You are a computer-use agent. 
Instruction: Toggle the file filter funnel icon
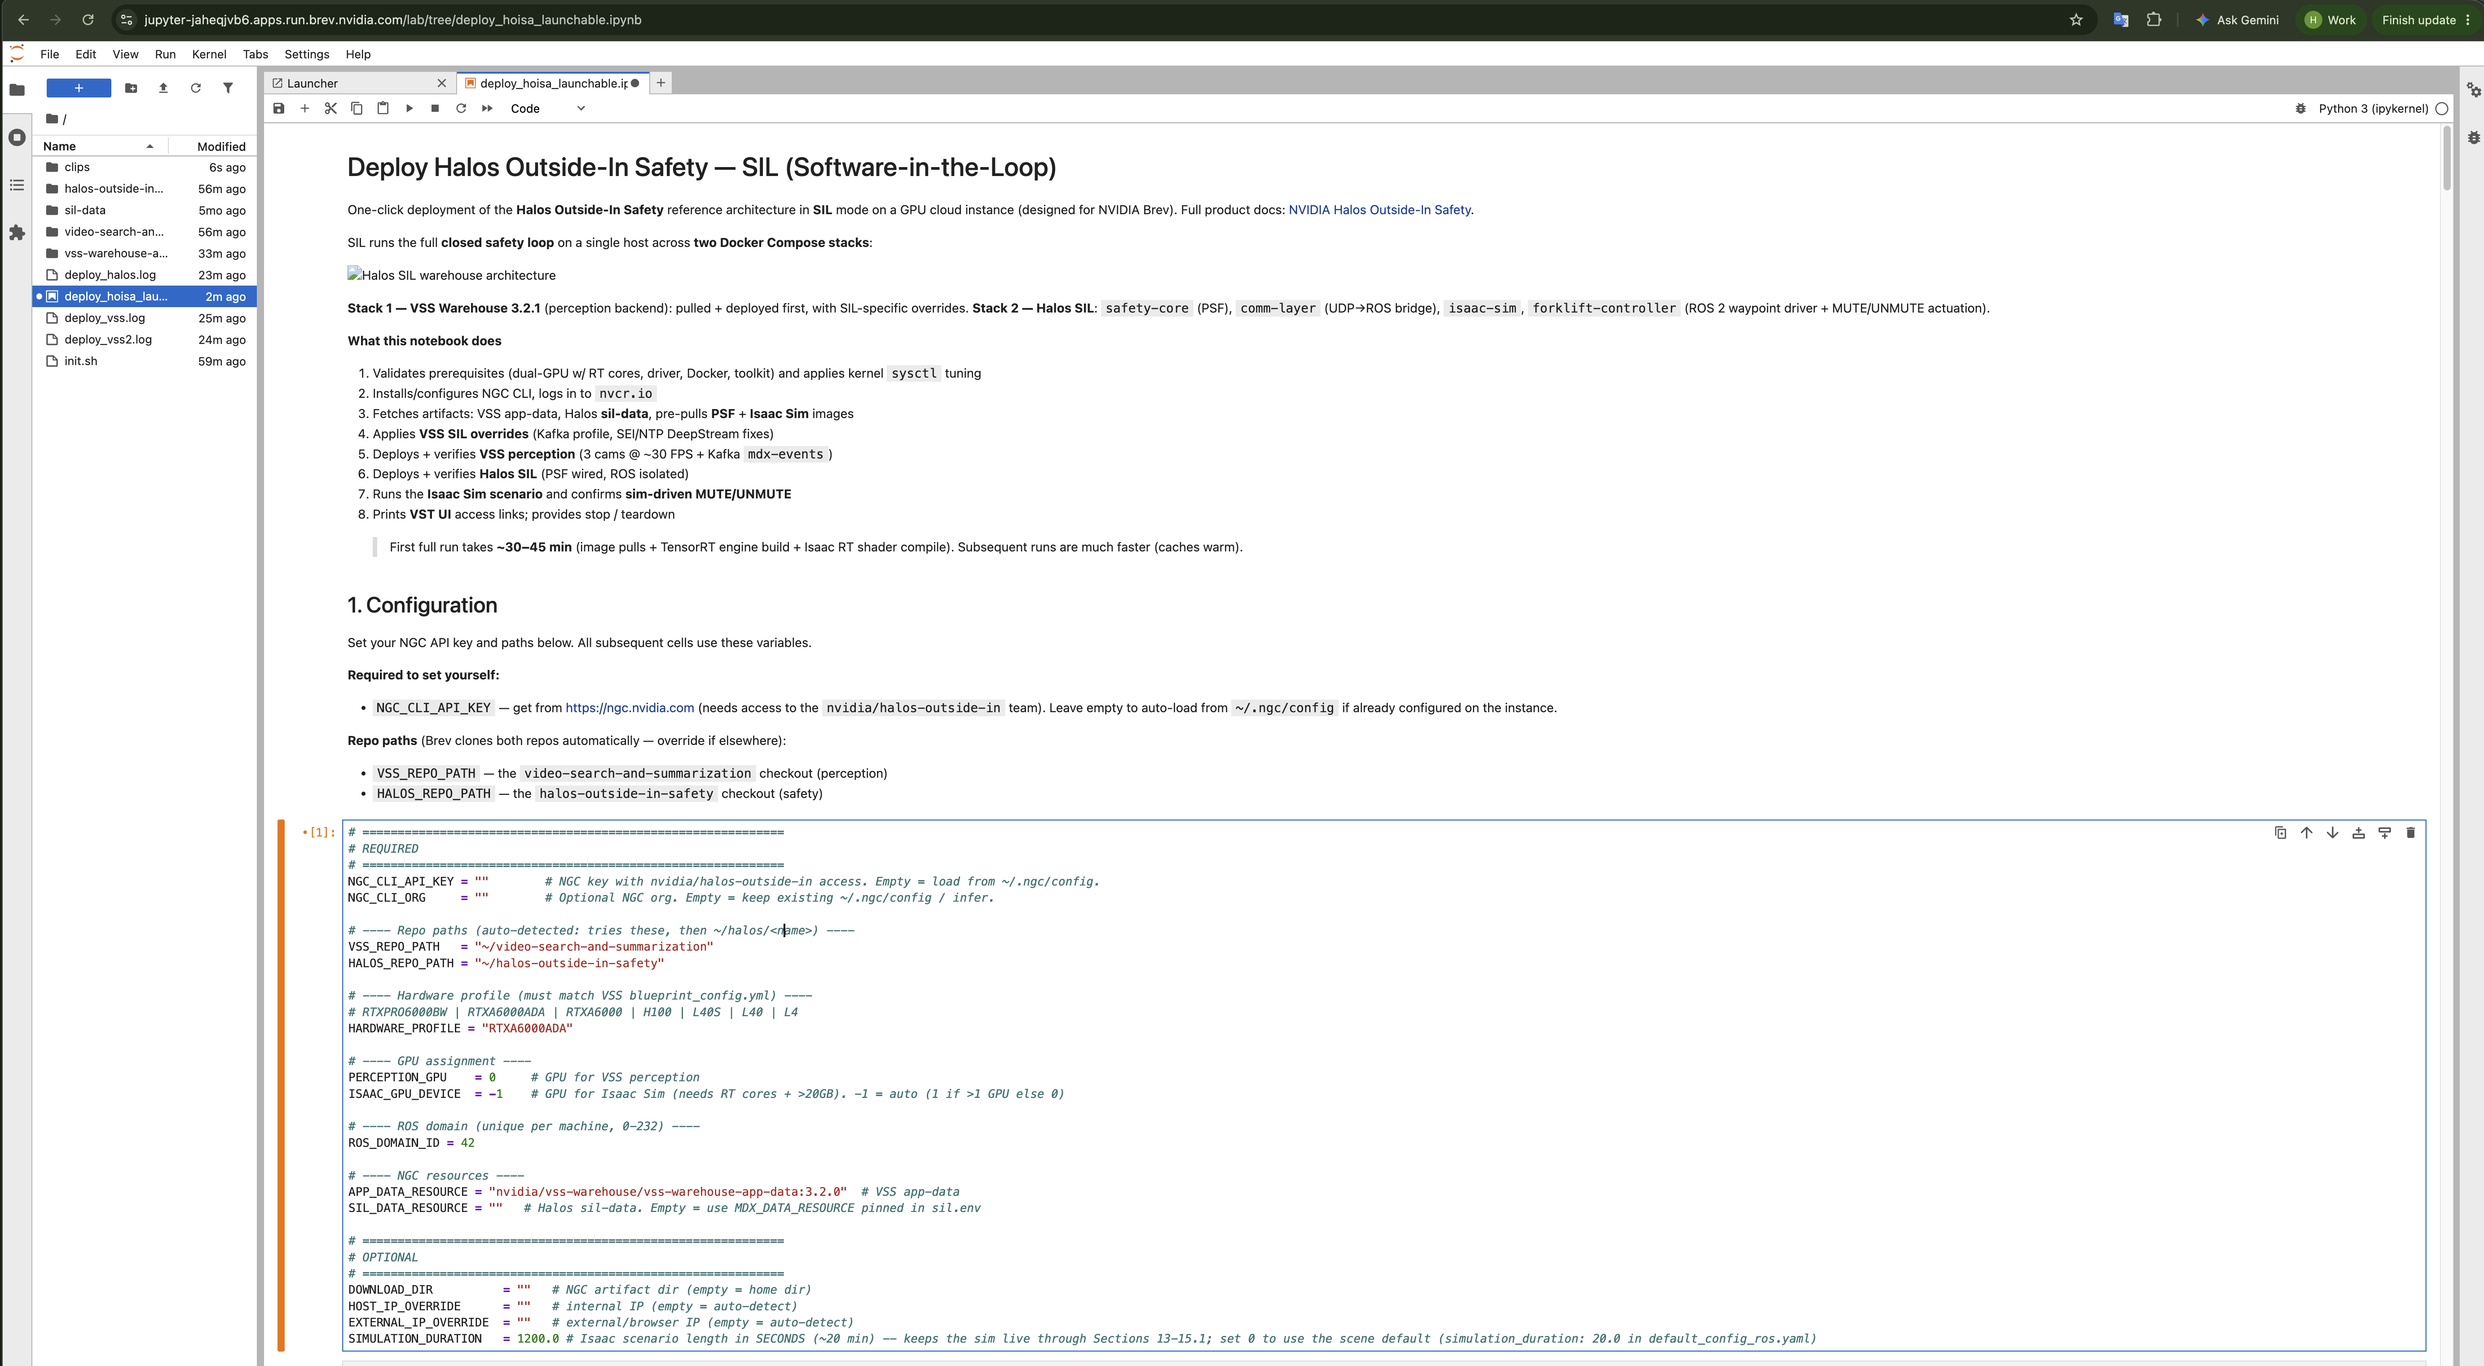click(x=228, y=89)
